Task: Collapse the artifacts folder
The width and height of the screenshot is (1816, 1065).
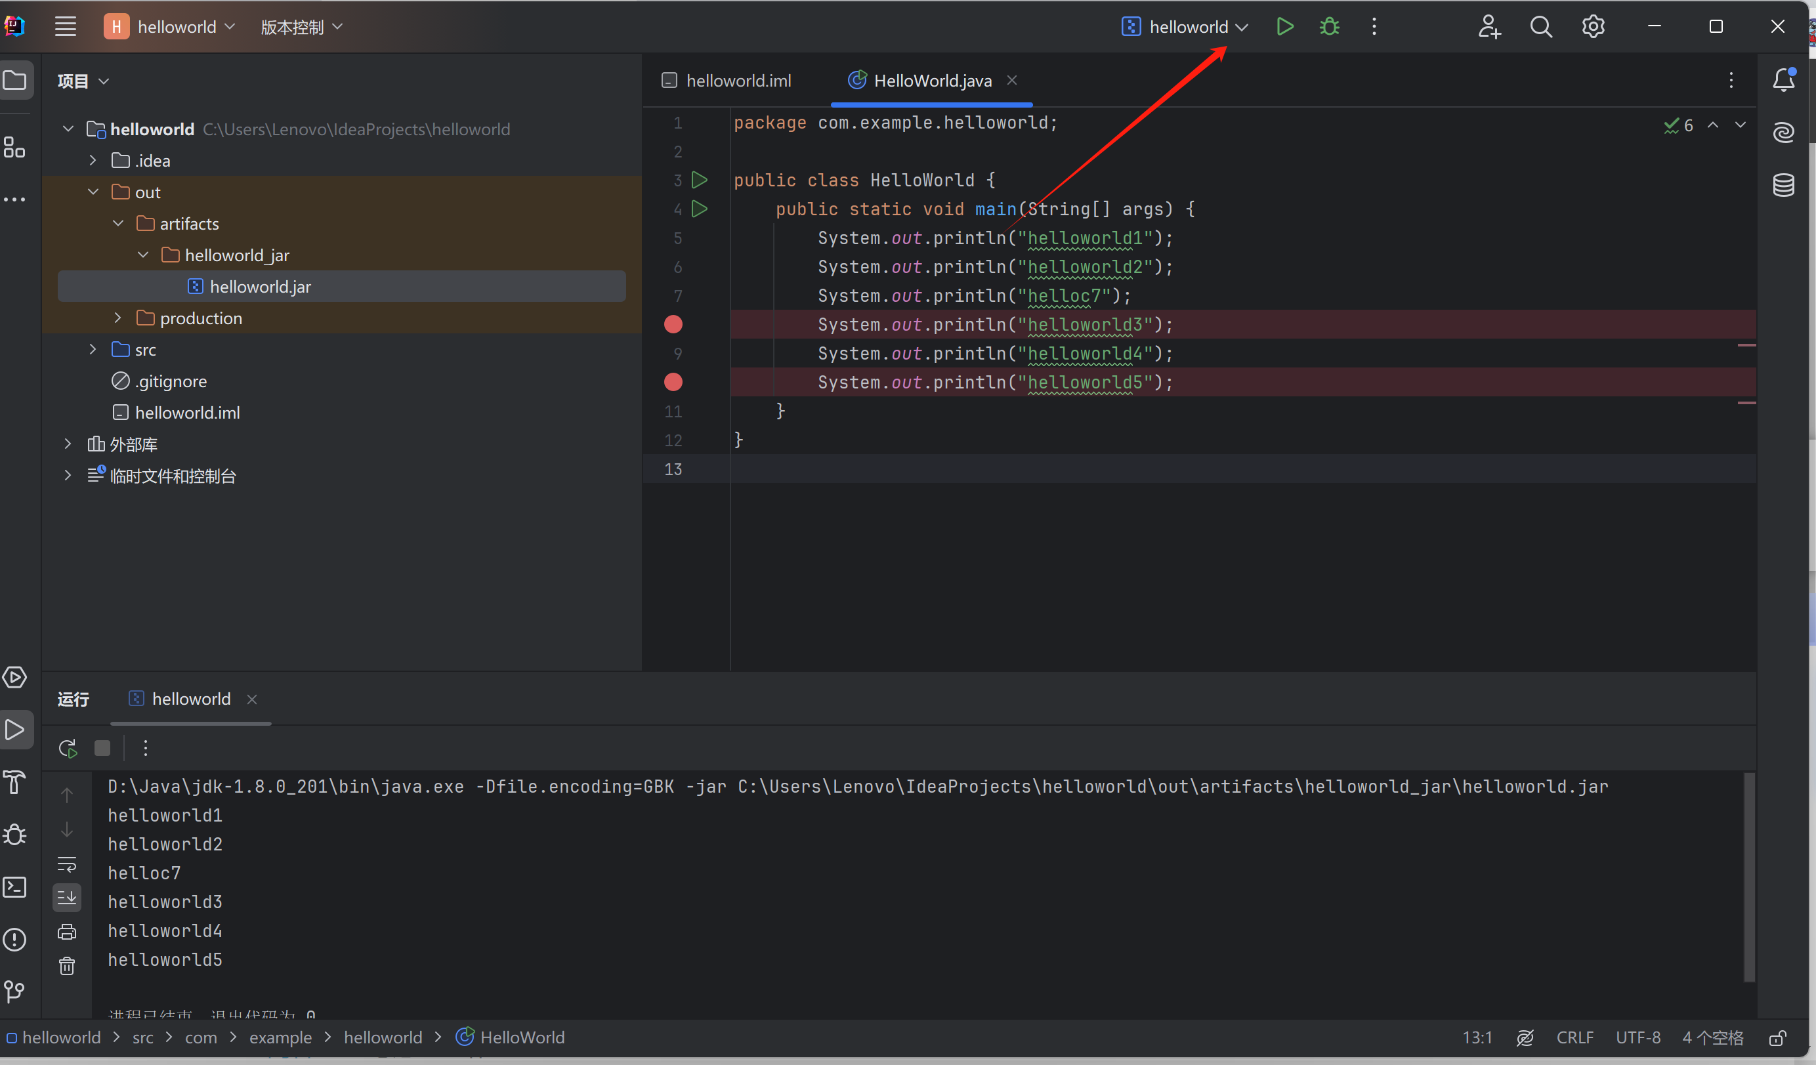Action: pos(117,223)
